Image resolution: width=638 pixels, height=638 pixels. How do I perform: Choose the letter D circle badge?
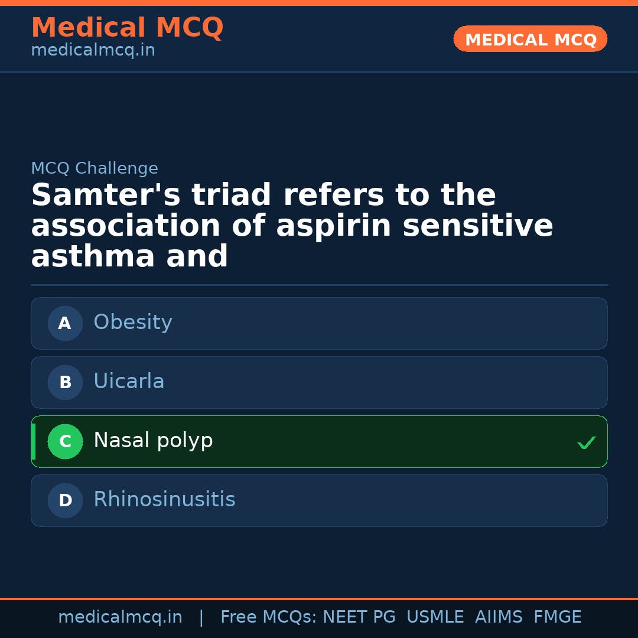click(x=65, y=500)
